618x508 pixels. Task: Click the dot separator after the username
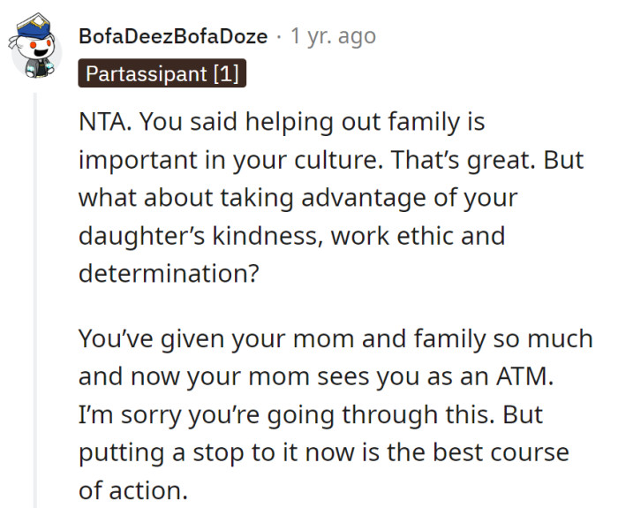click(278, 36)
